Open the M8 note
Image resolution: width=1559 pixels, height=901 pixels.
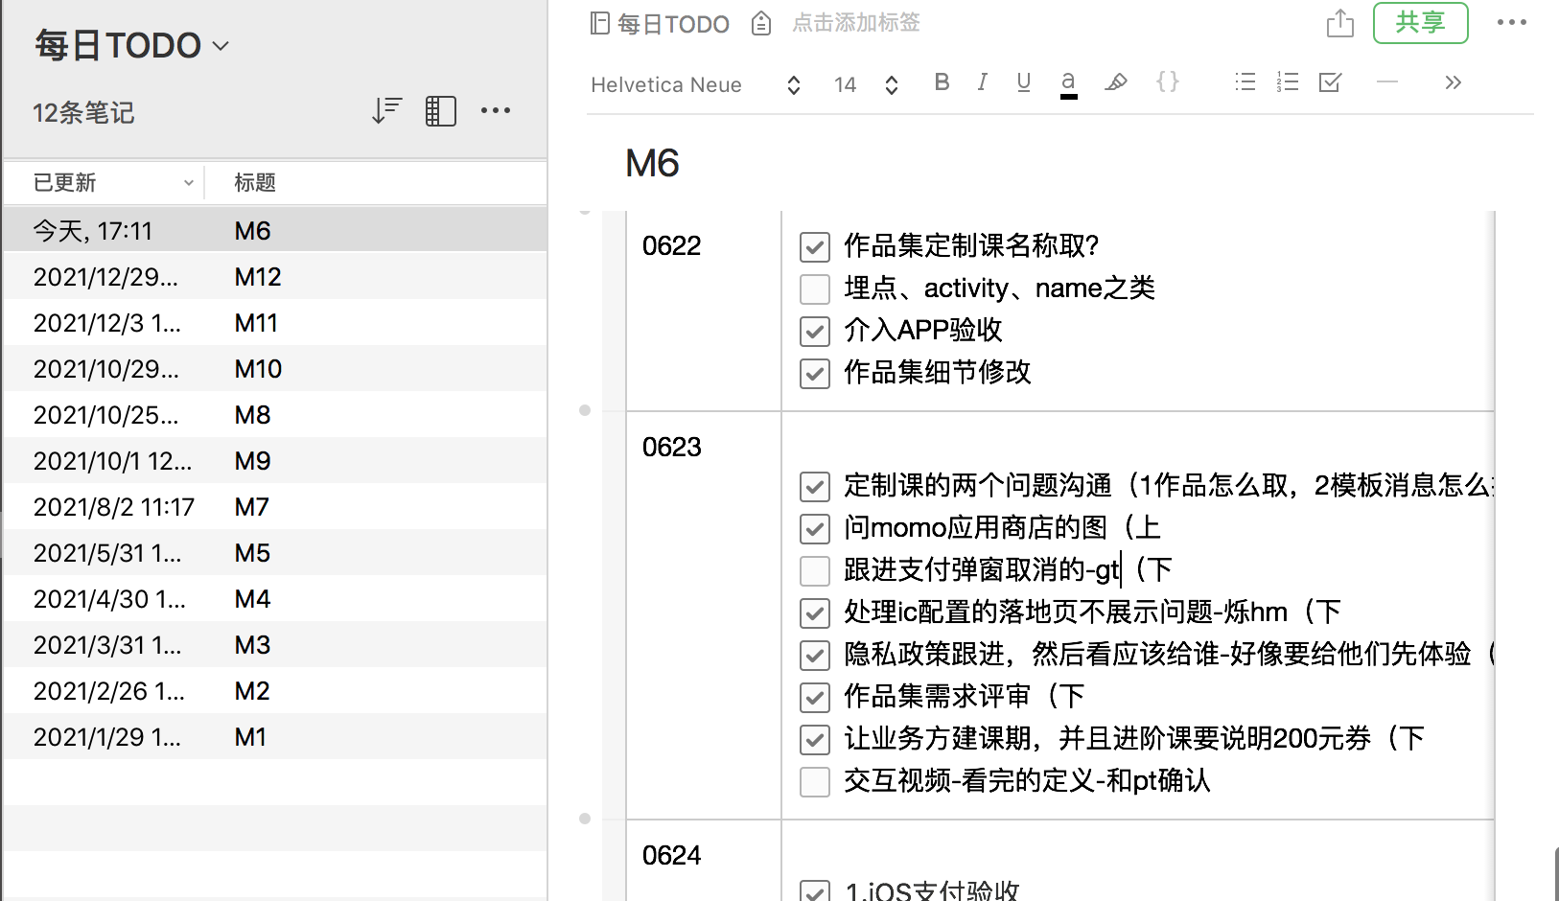[x=275, y=414]
